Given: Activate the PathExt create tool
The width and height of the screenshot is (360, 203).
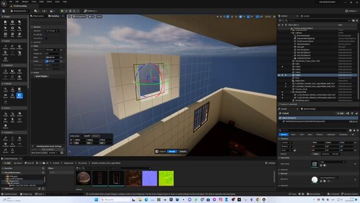Looking at the screenshot, I should 12,47.
